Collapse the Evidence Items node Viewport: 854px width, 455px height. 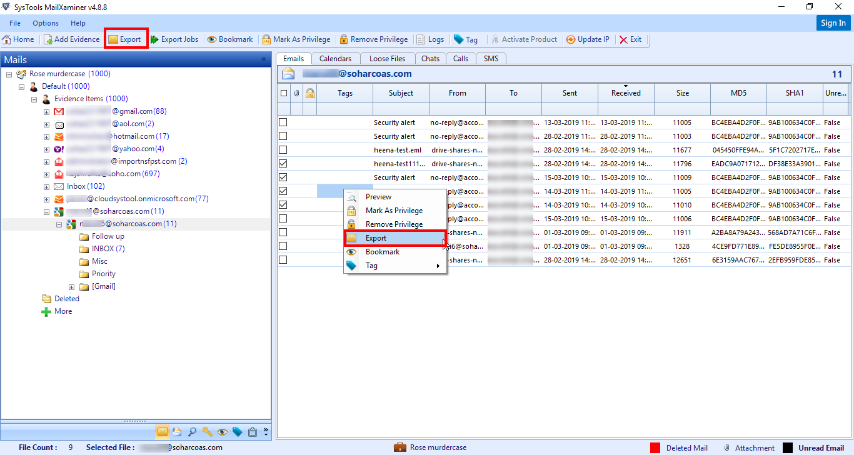coord(34,99)
